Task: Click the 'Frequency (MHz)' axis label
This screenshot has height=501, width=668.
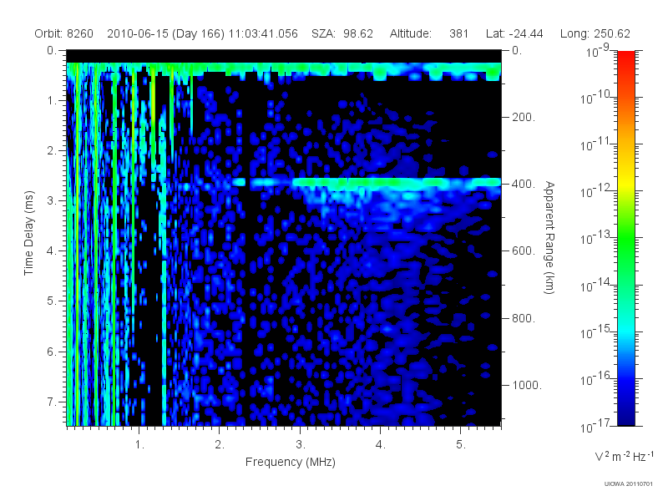Action: (291, 463)
